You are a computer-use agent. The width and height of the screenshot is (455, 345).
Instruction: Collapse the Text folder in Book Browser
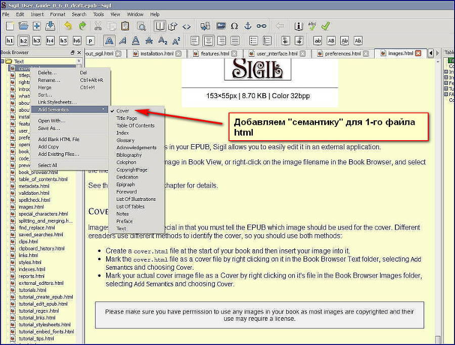[x=3, y=61]
